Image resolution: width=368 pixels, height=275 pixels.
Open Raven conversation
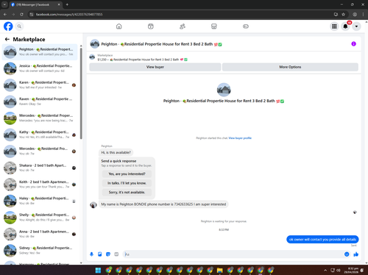[x=40, y=101]
